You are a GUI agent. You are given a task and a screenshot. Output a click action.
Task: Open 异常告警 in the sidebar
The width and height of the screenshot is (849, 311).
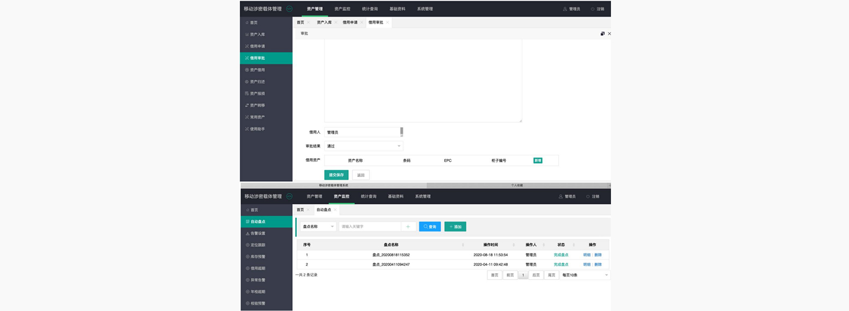[258, 280]
